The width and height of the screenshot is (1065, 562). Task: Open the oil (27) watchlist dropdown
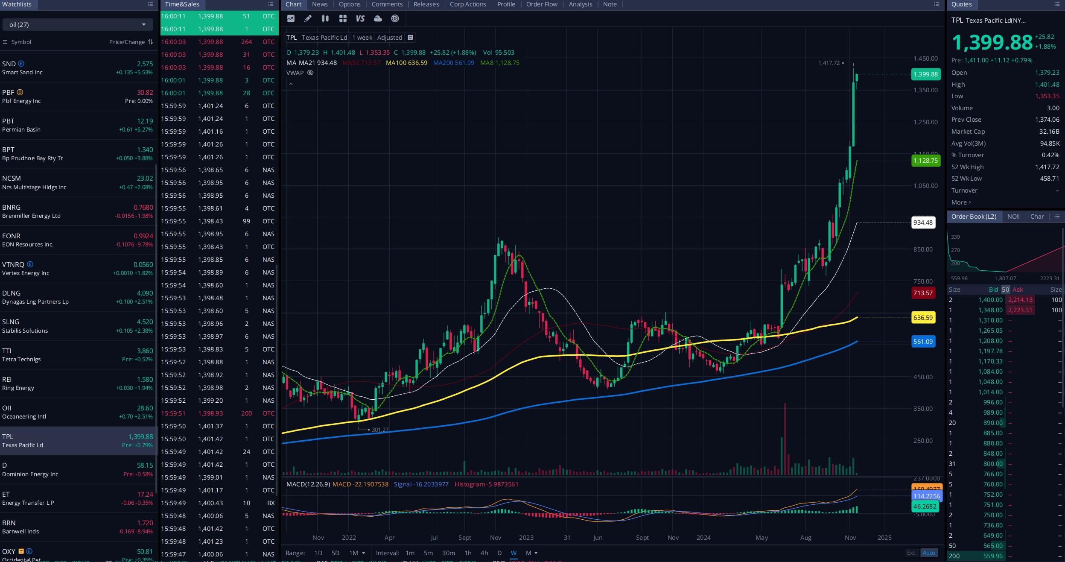coord(78,25)
